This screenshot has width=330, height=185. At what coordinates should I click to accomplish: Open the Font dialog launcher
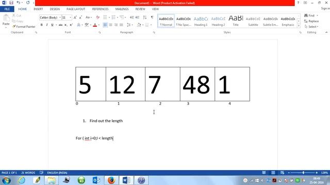click(100, 32)
